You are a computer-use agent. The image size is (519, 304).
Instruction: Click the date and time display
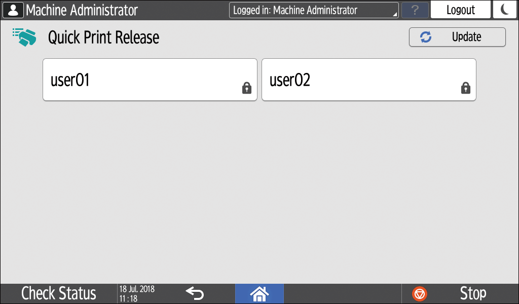coord(137,294)
